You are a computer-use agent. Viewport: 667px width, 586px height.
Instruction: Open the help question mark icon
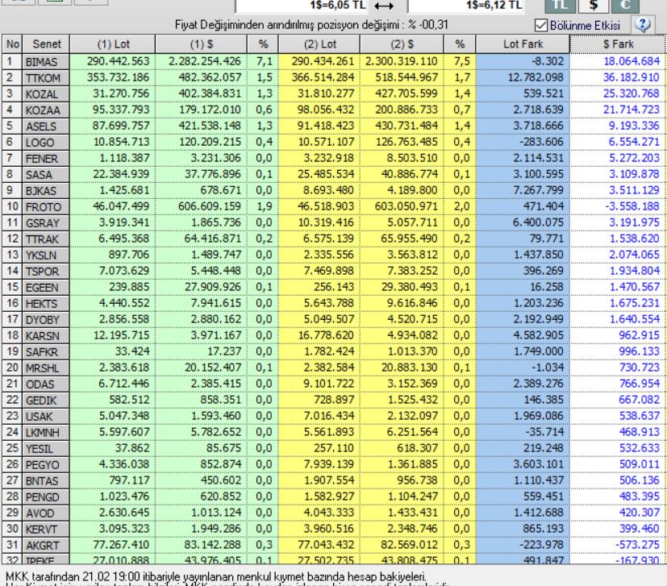643,25
